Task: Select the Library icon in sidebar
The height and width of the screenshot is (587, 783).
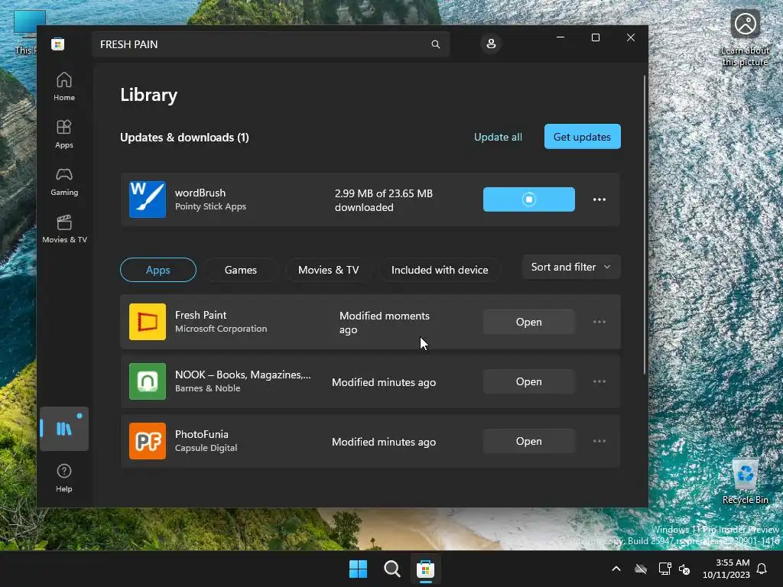Action: pos(64,429)
